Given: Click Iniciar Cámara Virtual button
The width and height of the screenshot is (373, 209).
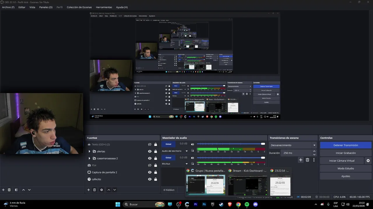Looking at the screenshot, I should [x=342, y=161].
